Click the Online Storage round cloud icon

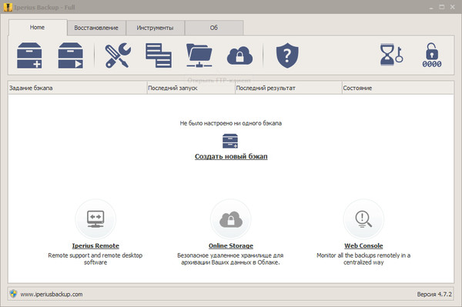click(231, 219)
